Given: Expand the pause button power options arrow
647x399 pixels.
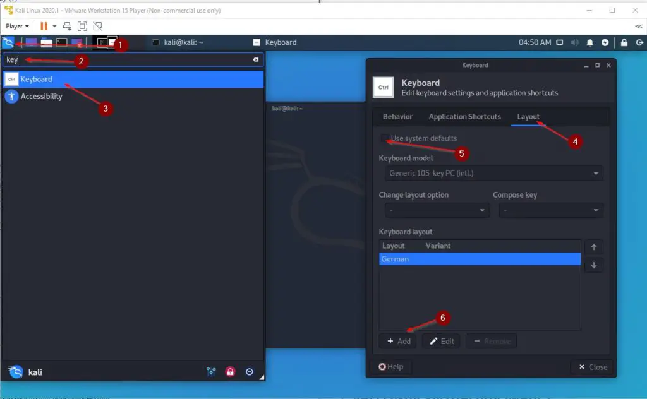Looking at the screenshot, I should click(x=54, y=27).
